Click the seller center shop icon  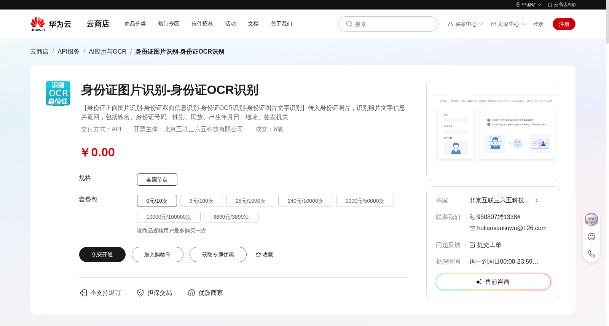coord(493,24)
